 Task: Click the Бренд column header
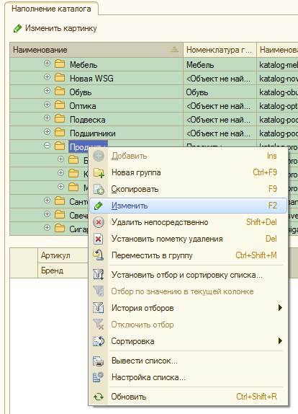click(63, 270)
